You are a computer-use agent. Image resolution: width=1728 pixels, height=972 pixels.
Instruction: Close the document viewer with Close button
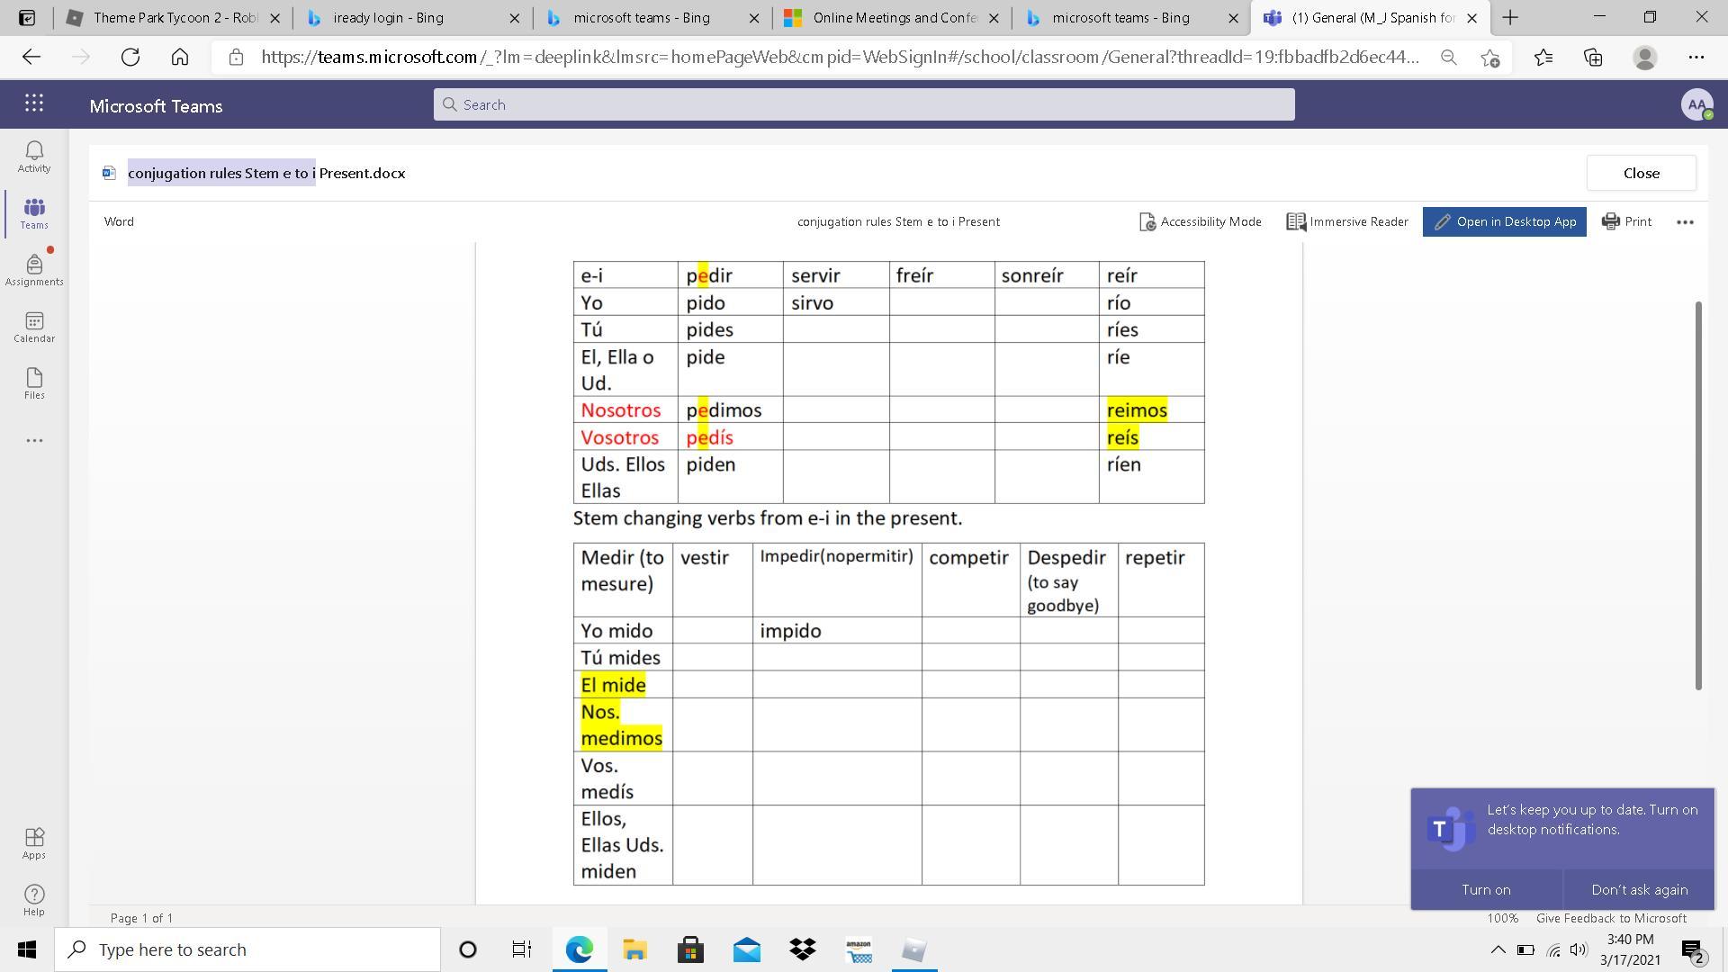click(x=1641, y=173)
